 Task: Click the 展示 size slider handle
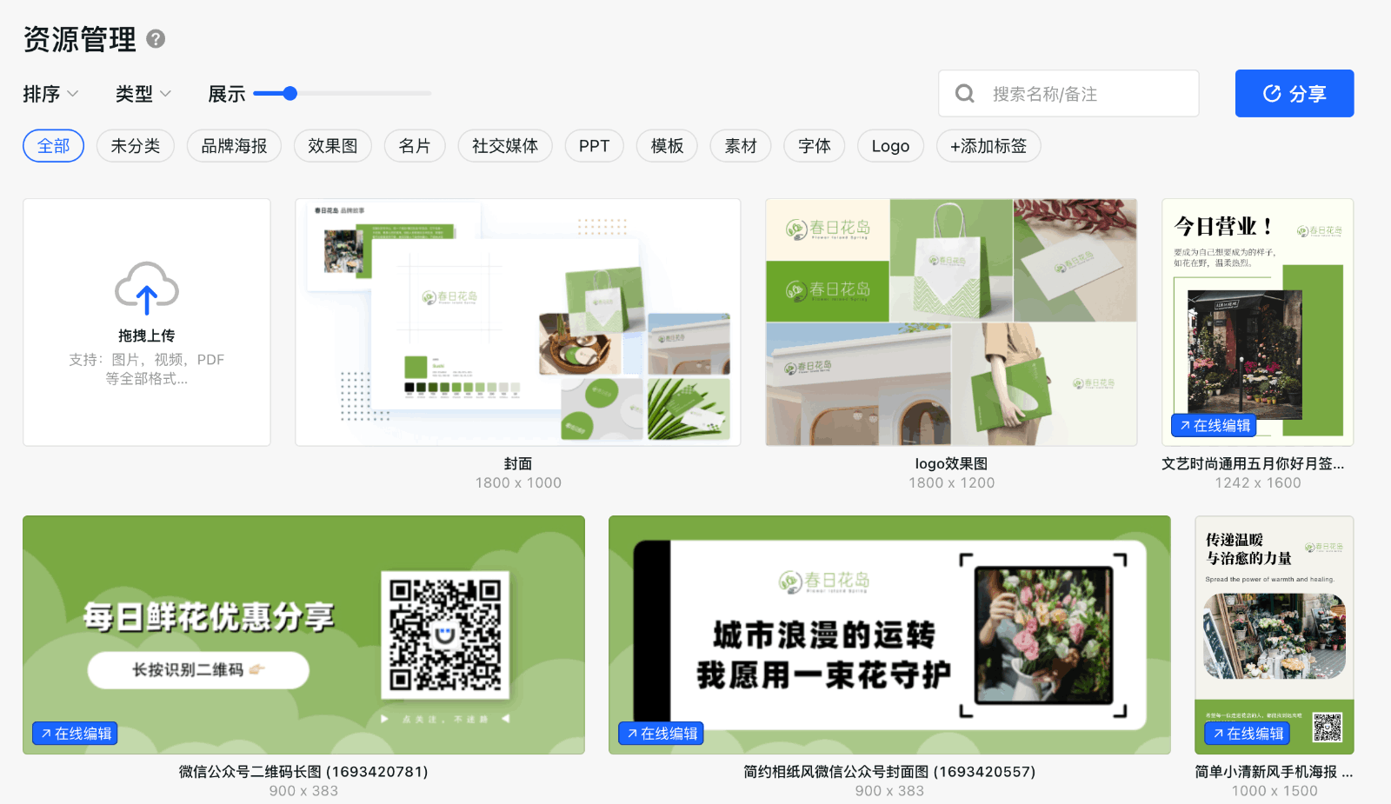pos(290,93)
